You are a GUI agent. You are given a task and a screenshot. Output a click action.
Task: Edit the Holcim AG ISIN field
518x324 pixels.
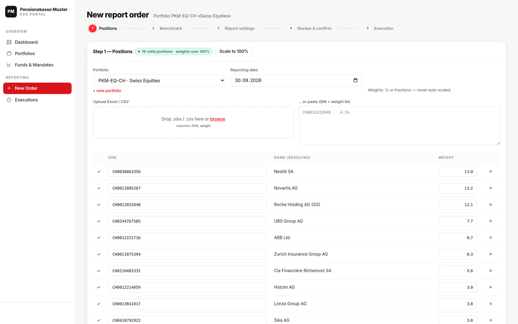(187, 287)
